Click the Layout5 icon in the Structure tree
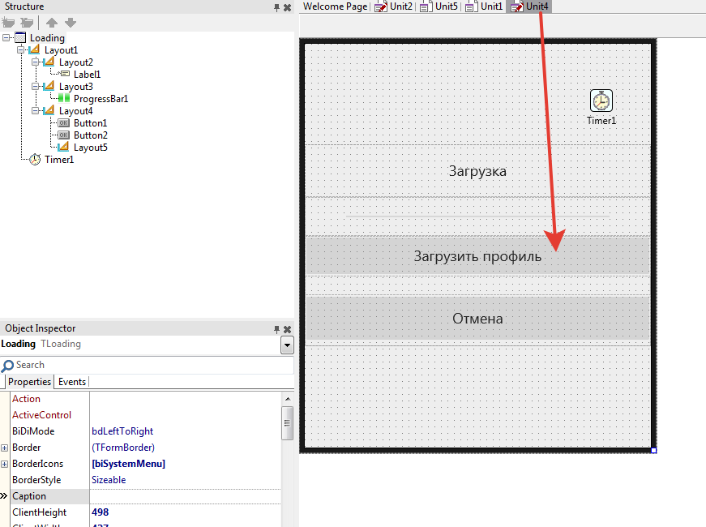 point(63,147)
